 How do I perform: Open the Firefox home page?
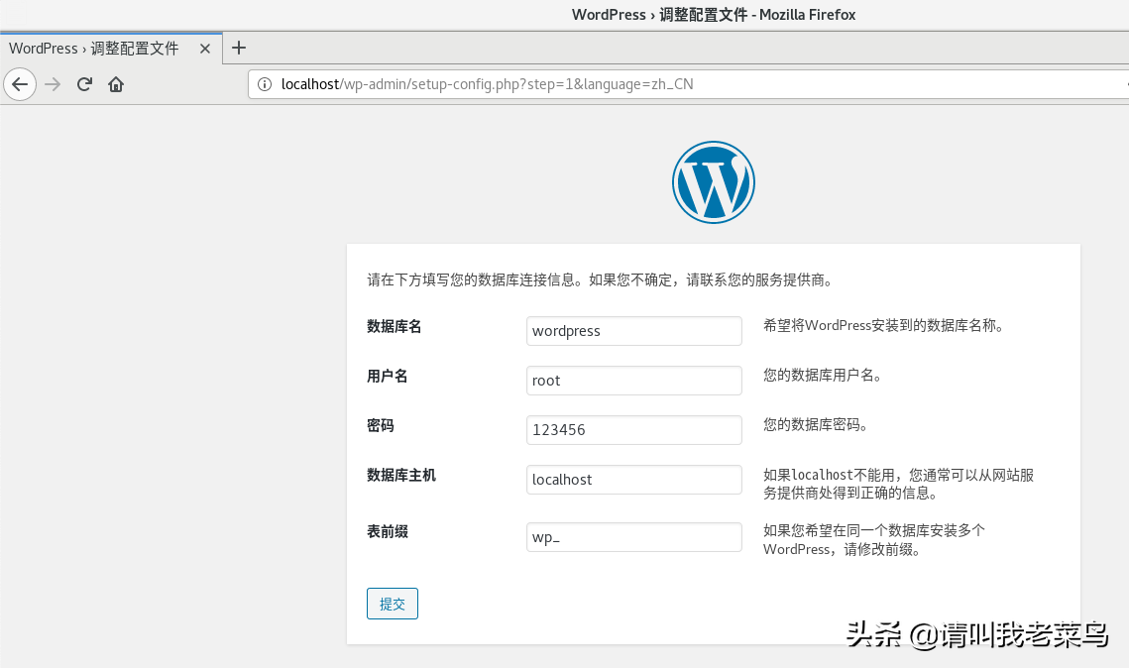tap(116, 84)
